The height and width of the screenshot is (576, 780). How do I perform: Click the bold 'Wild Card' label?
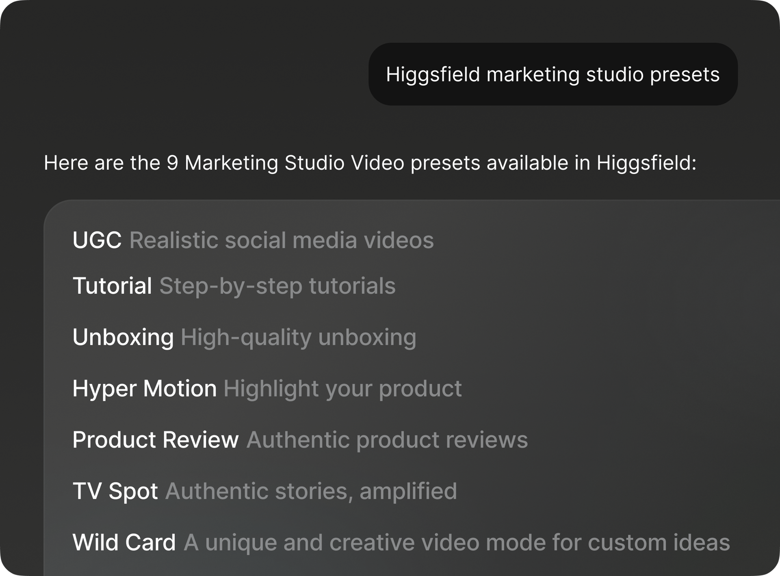point(124,542)
